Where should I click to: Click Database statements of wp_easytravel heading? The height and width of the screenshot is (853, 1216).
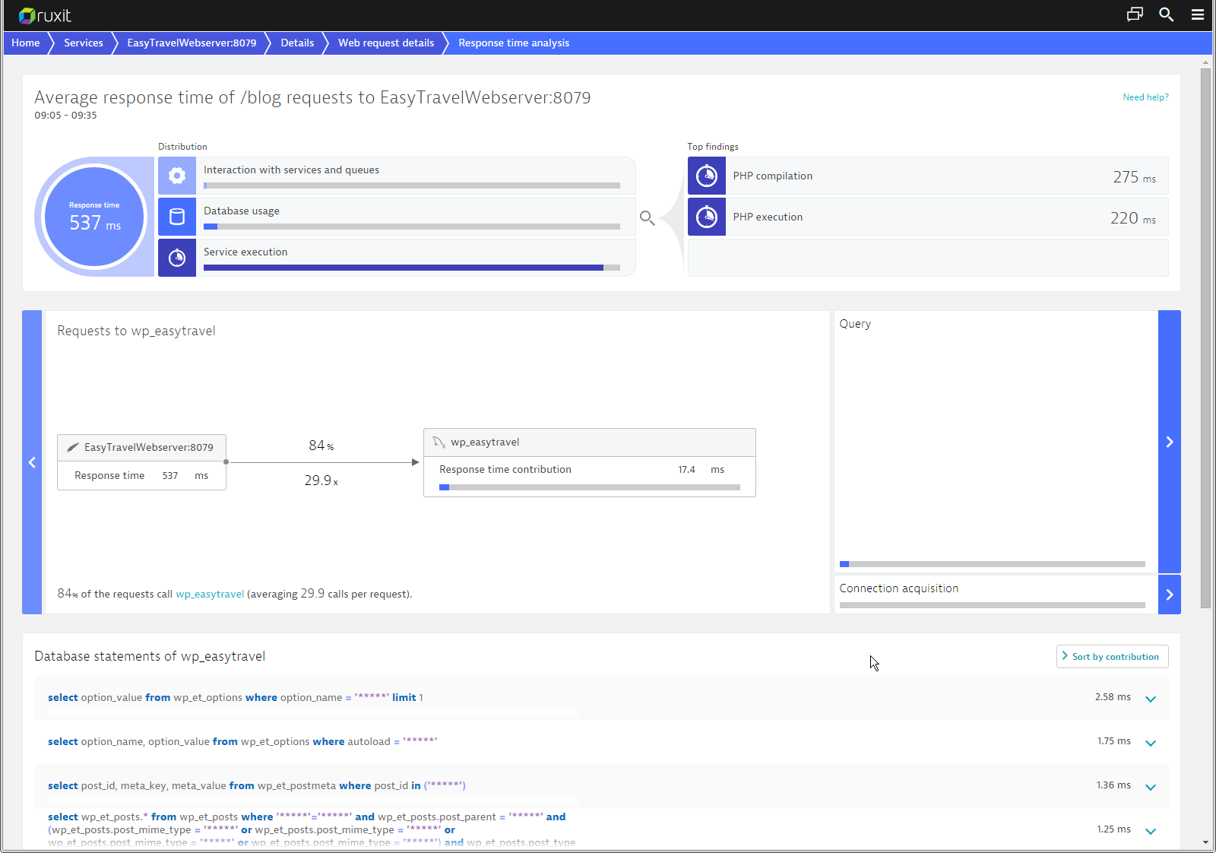(x=150, y=656)
